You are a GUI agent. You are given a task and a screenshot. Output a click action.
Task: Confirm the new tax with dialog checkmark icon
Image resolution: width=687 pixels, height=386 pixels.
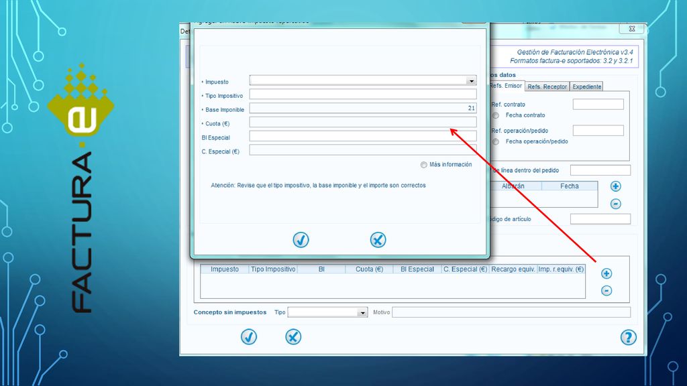click(301, 240)
